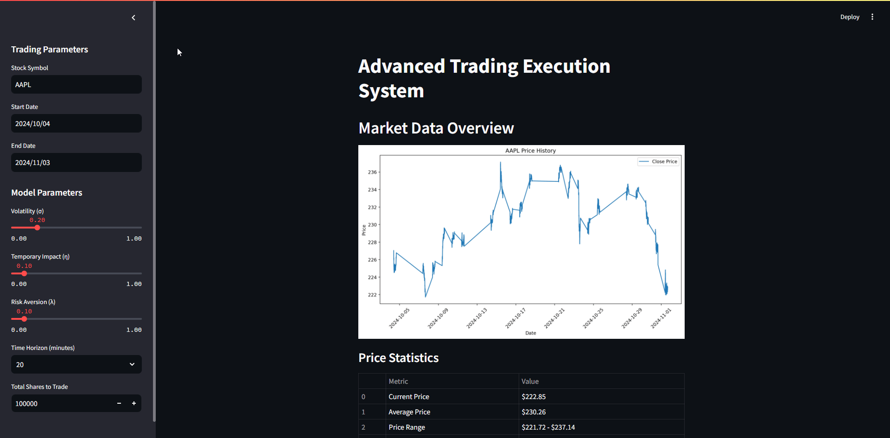Decrement Total Shares using the minus icon
The height and width of the screenshot is (438, 890).
pos(119,403)
